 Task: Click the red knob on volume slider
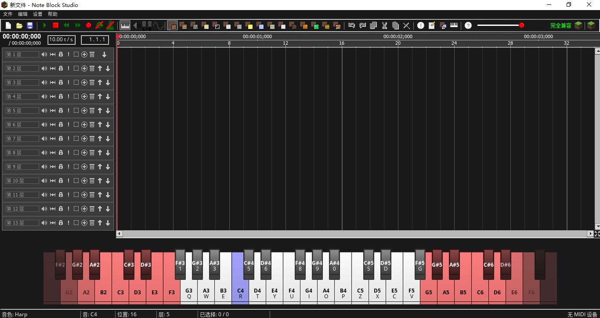(x=521, y=25)
